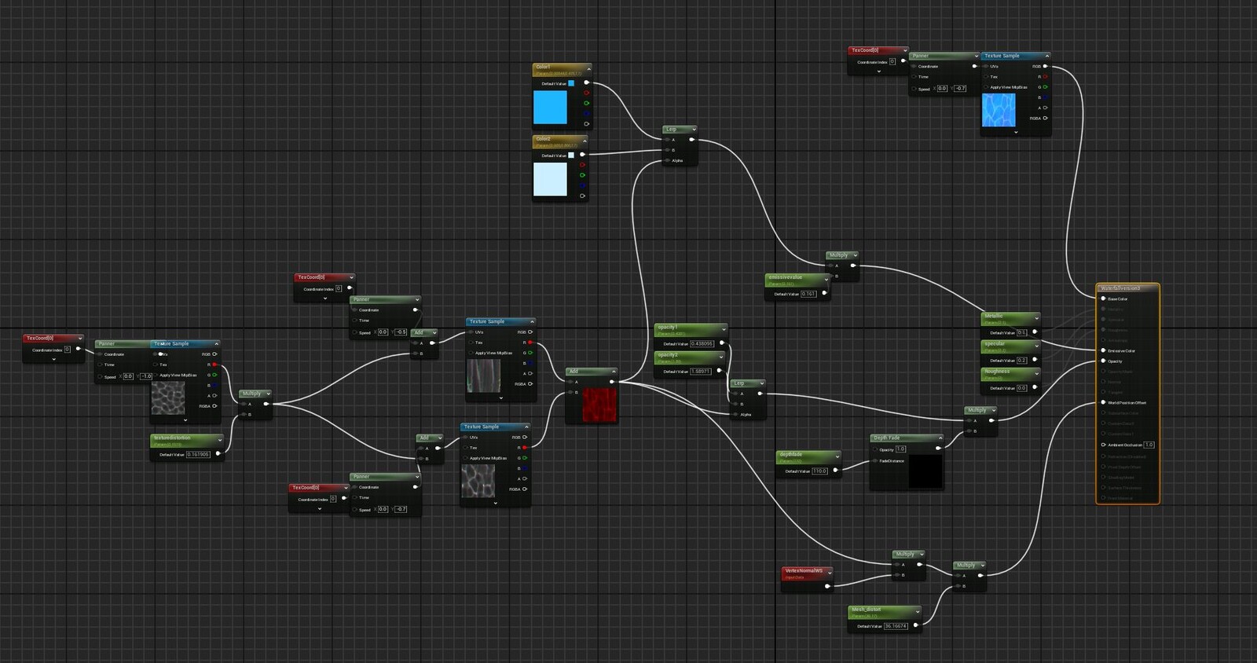Expand the Metallic parameter node chevron
Viewport: 1257px width, 663px height.
(1036, 317)
